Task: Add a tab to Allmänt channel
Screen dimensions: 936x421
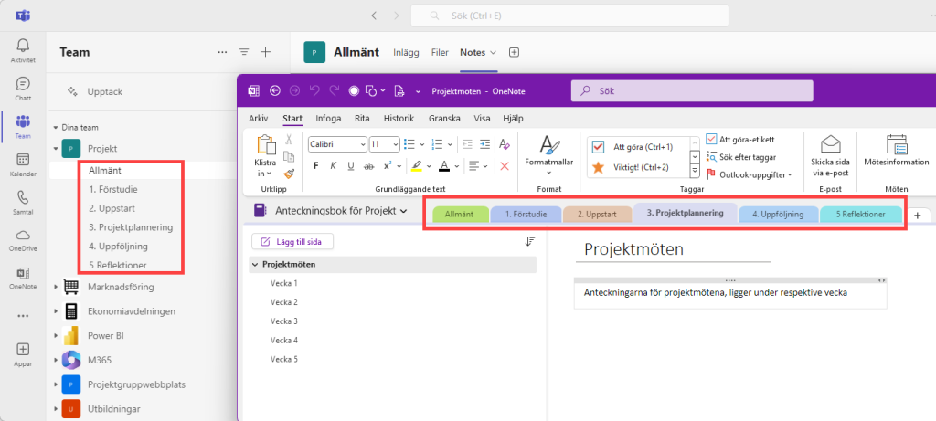Action: [514, 52]
